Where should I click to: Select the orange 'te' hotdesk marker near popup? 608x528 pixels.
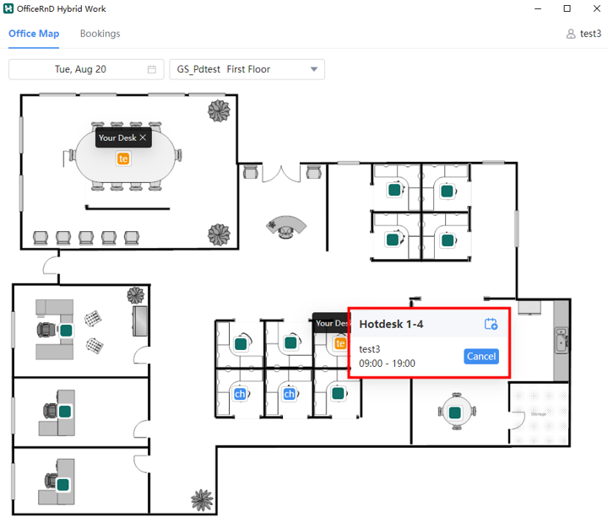pyautogui.click(x=340, y=343)
